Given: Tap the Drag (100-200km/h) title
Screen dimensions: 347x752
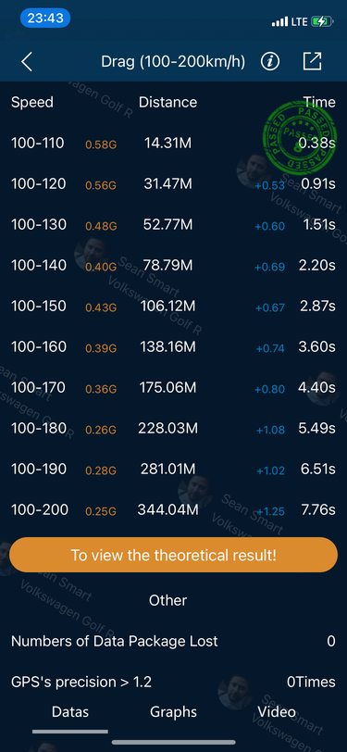Looking at the screenshot, I should [173, 62].
